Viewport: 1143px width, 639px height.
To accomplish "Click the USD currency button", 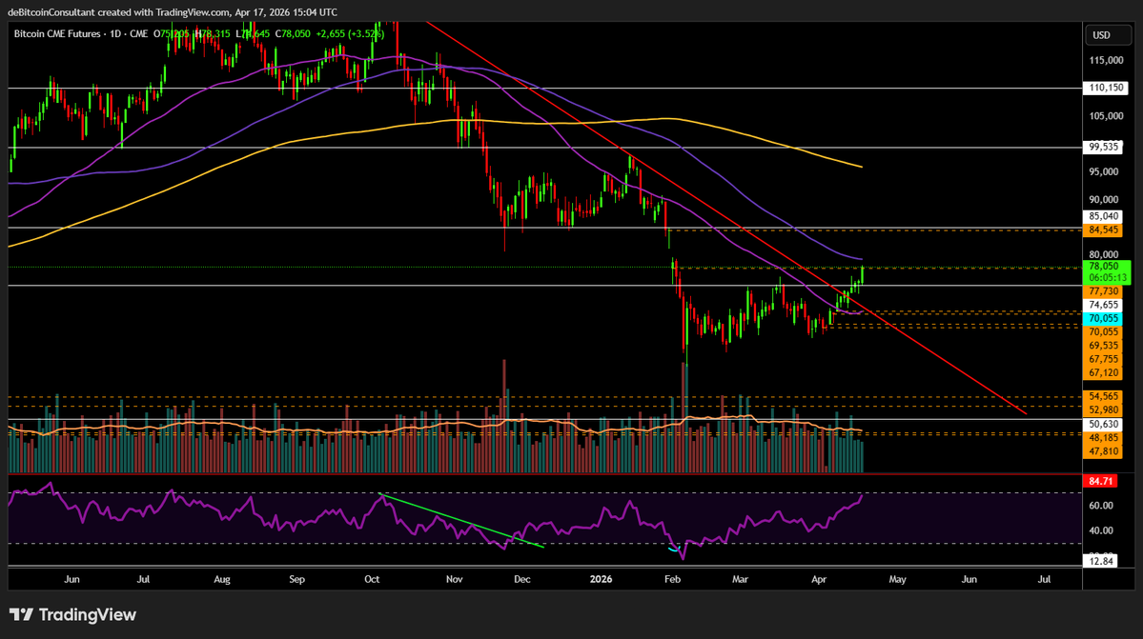I will coord(1109,35).
